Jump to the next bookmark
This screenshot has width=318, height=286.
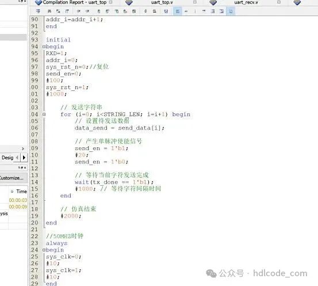[108, 11]
